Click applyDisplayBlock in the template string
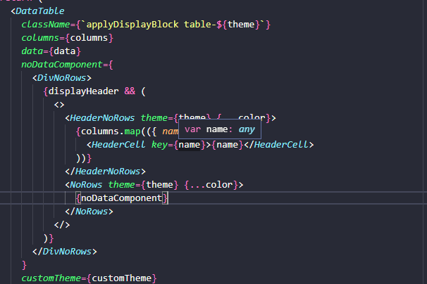The width and height of the screenshot is (427, 284). tap(132, 25)
